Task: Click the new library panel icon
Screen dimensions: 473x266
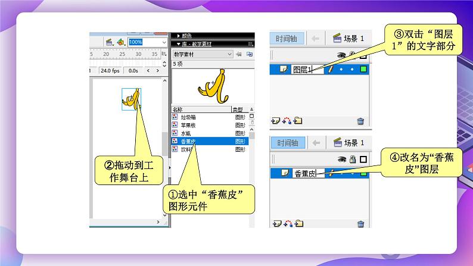Action: [x=250, y=54]
